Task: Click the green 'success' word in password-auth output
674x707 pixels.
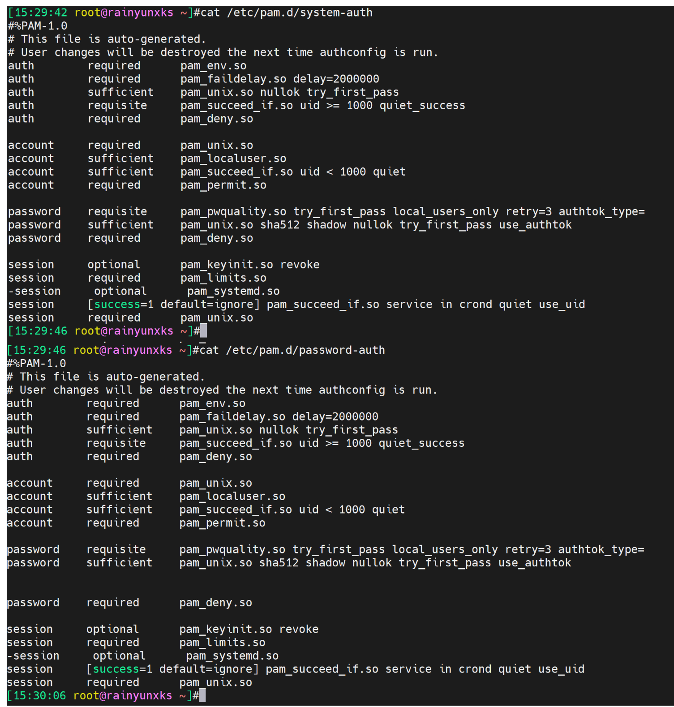Action: point(116,669)
